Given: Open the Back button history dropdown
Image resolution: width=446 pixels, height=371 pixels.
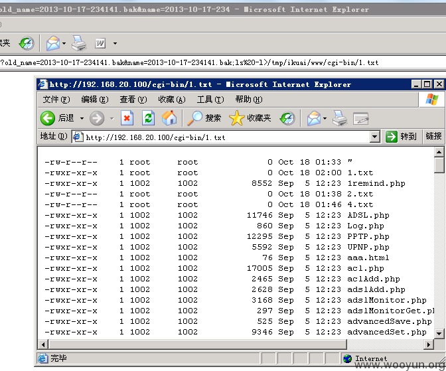Looking at the screenshot, I should (82, 118).
